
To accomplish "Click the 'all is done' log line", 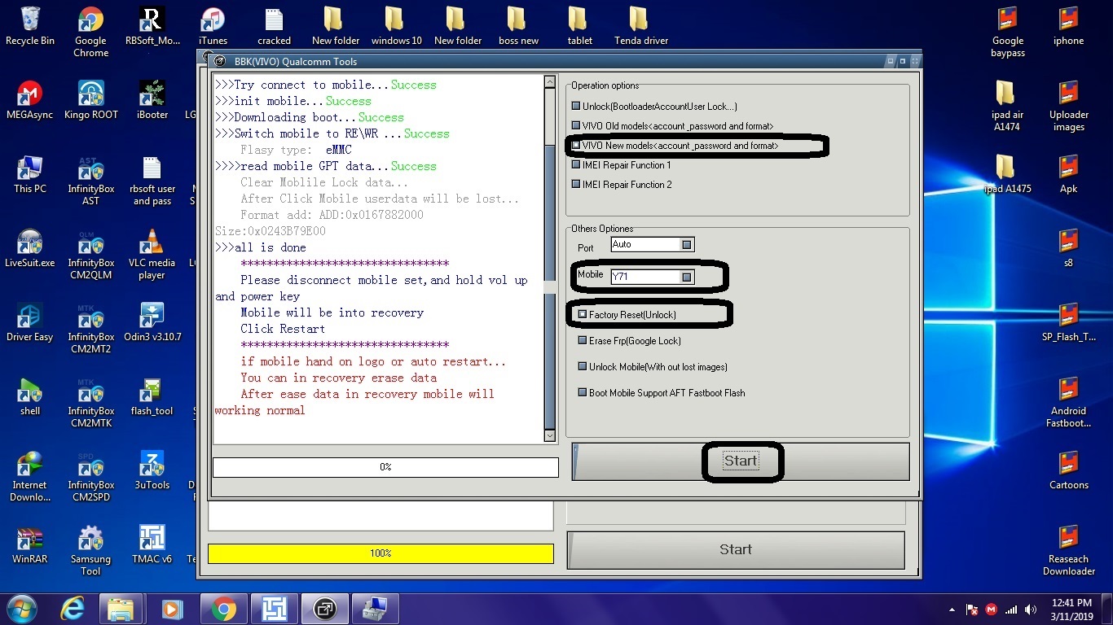I will pyautogui.click(x=261, y=247).
